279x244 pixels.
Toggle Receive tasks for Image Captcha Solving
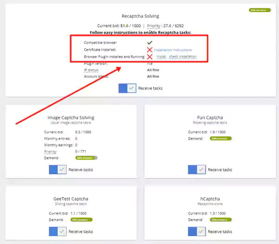point(58,170)
